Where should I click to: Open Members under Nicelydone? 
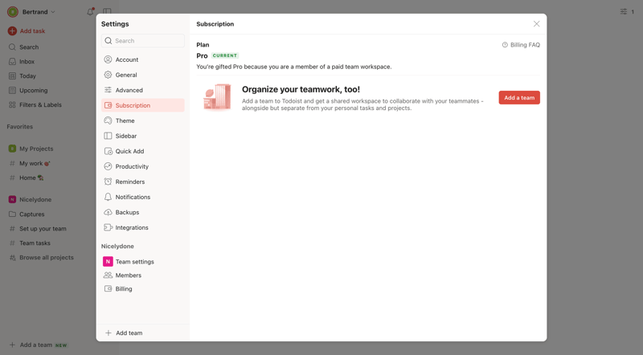[x=143, y=275]
